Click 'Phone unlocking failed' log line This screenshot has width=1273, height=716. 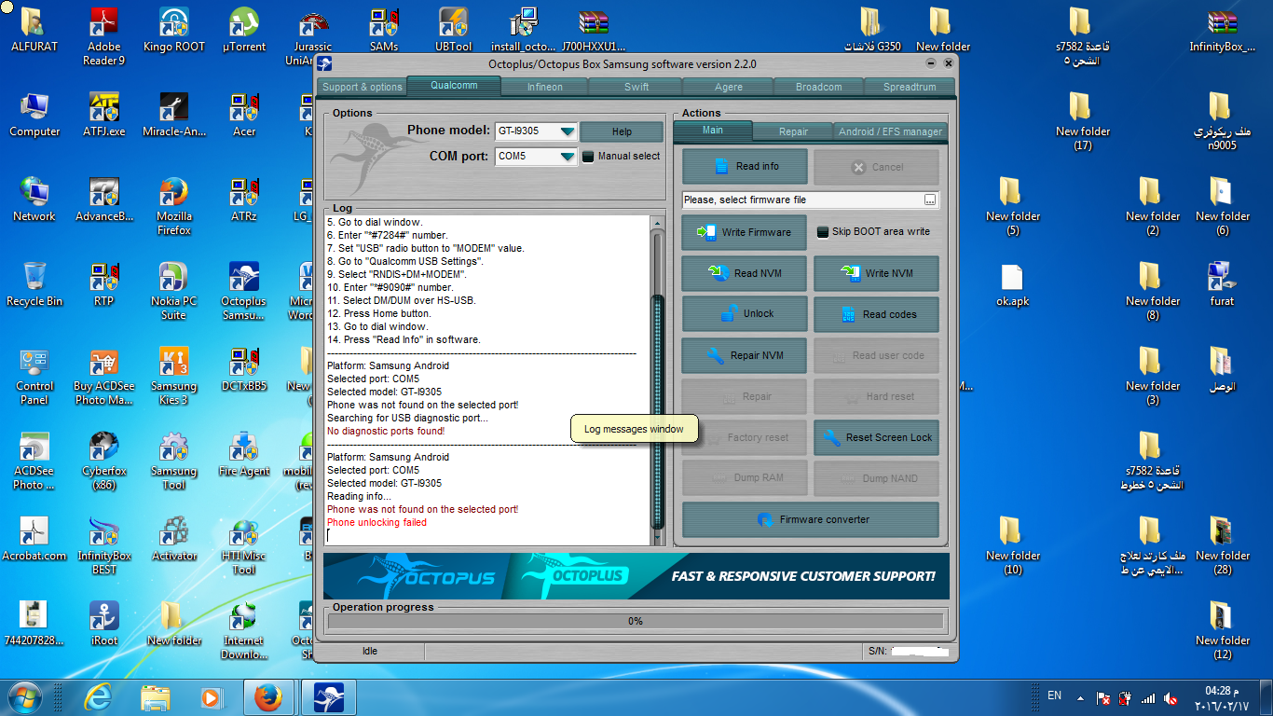click(x=376, y=523)
